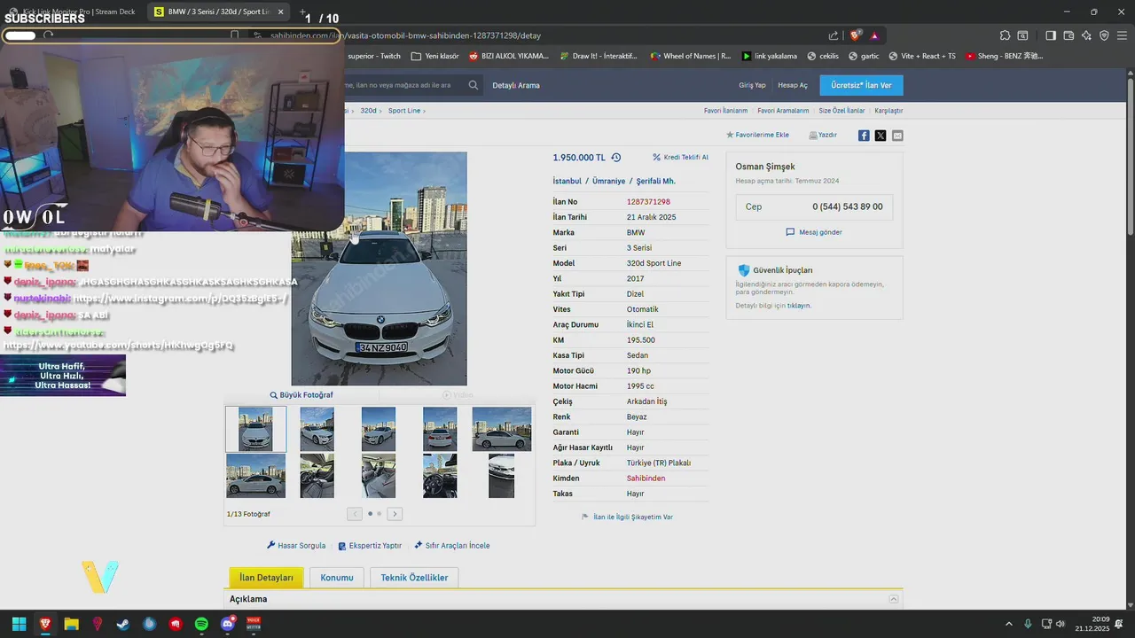
Task: Open the notification bell in taskbar
Action: [1119, 624]
